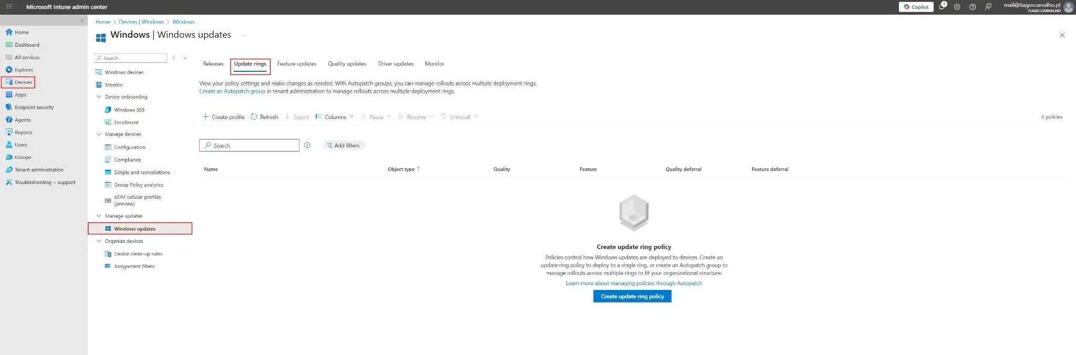
Task: Click Create profile in toolbar
Action: 223,117
